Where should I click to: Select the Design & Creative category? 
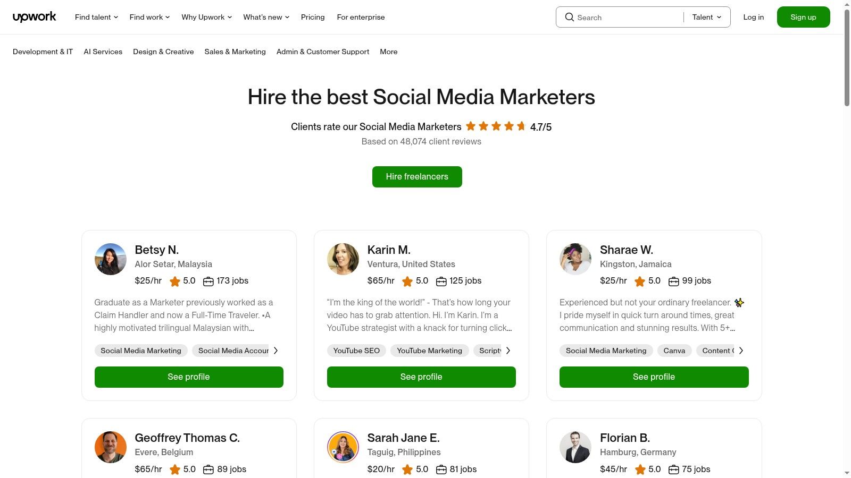(x=163, y=52)
